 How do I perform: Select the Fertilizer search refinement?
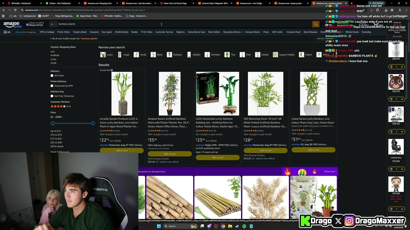click(x=213, y=55)
